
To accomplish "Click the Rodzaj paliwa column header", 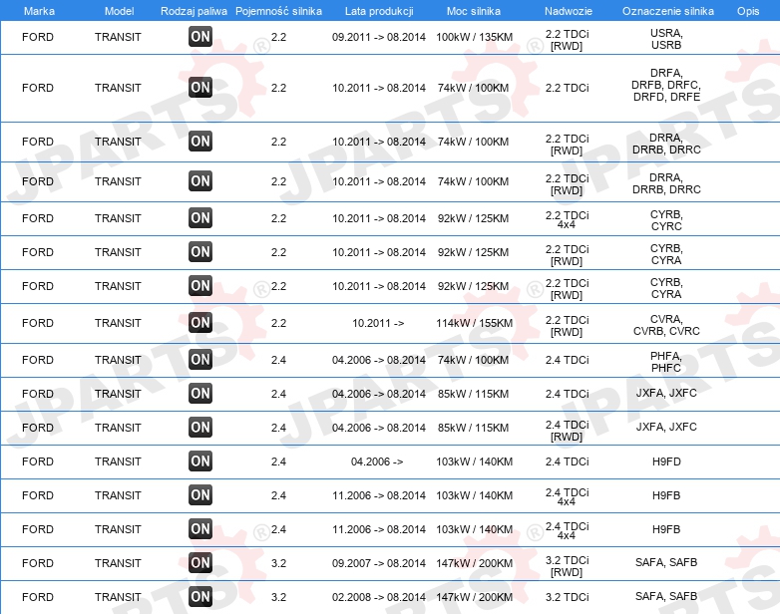I will (x=194, y=11).
